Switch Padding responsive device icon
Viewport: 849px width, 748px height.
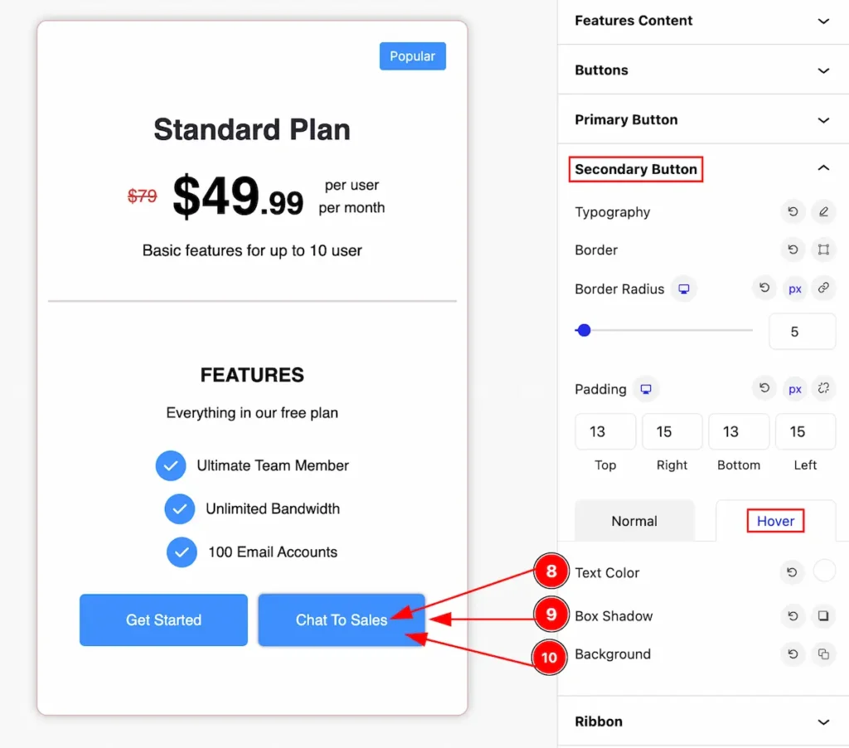(646, 389)
